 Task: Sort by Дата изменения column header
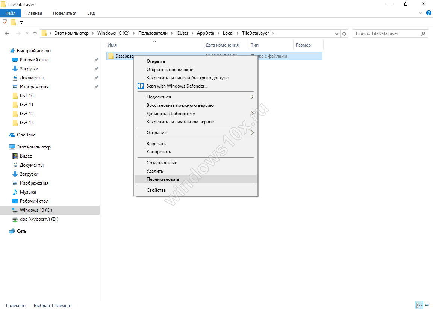[x=222, y=45]
